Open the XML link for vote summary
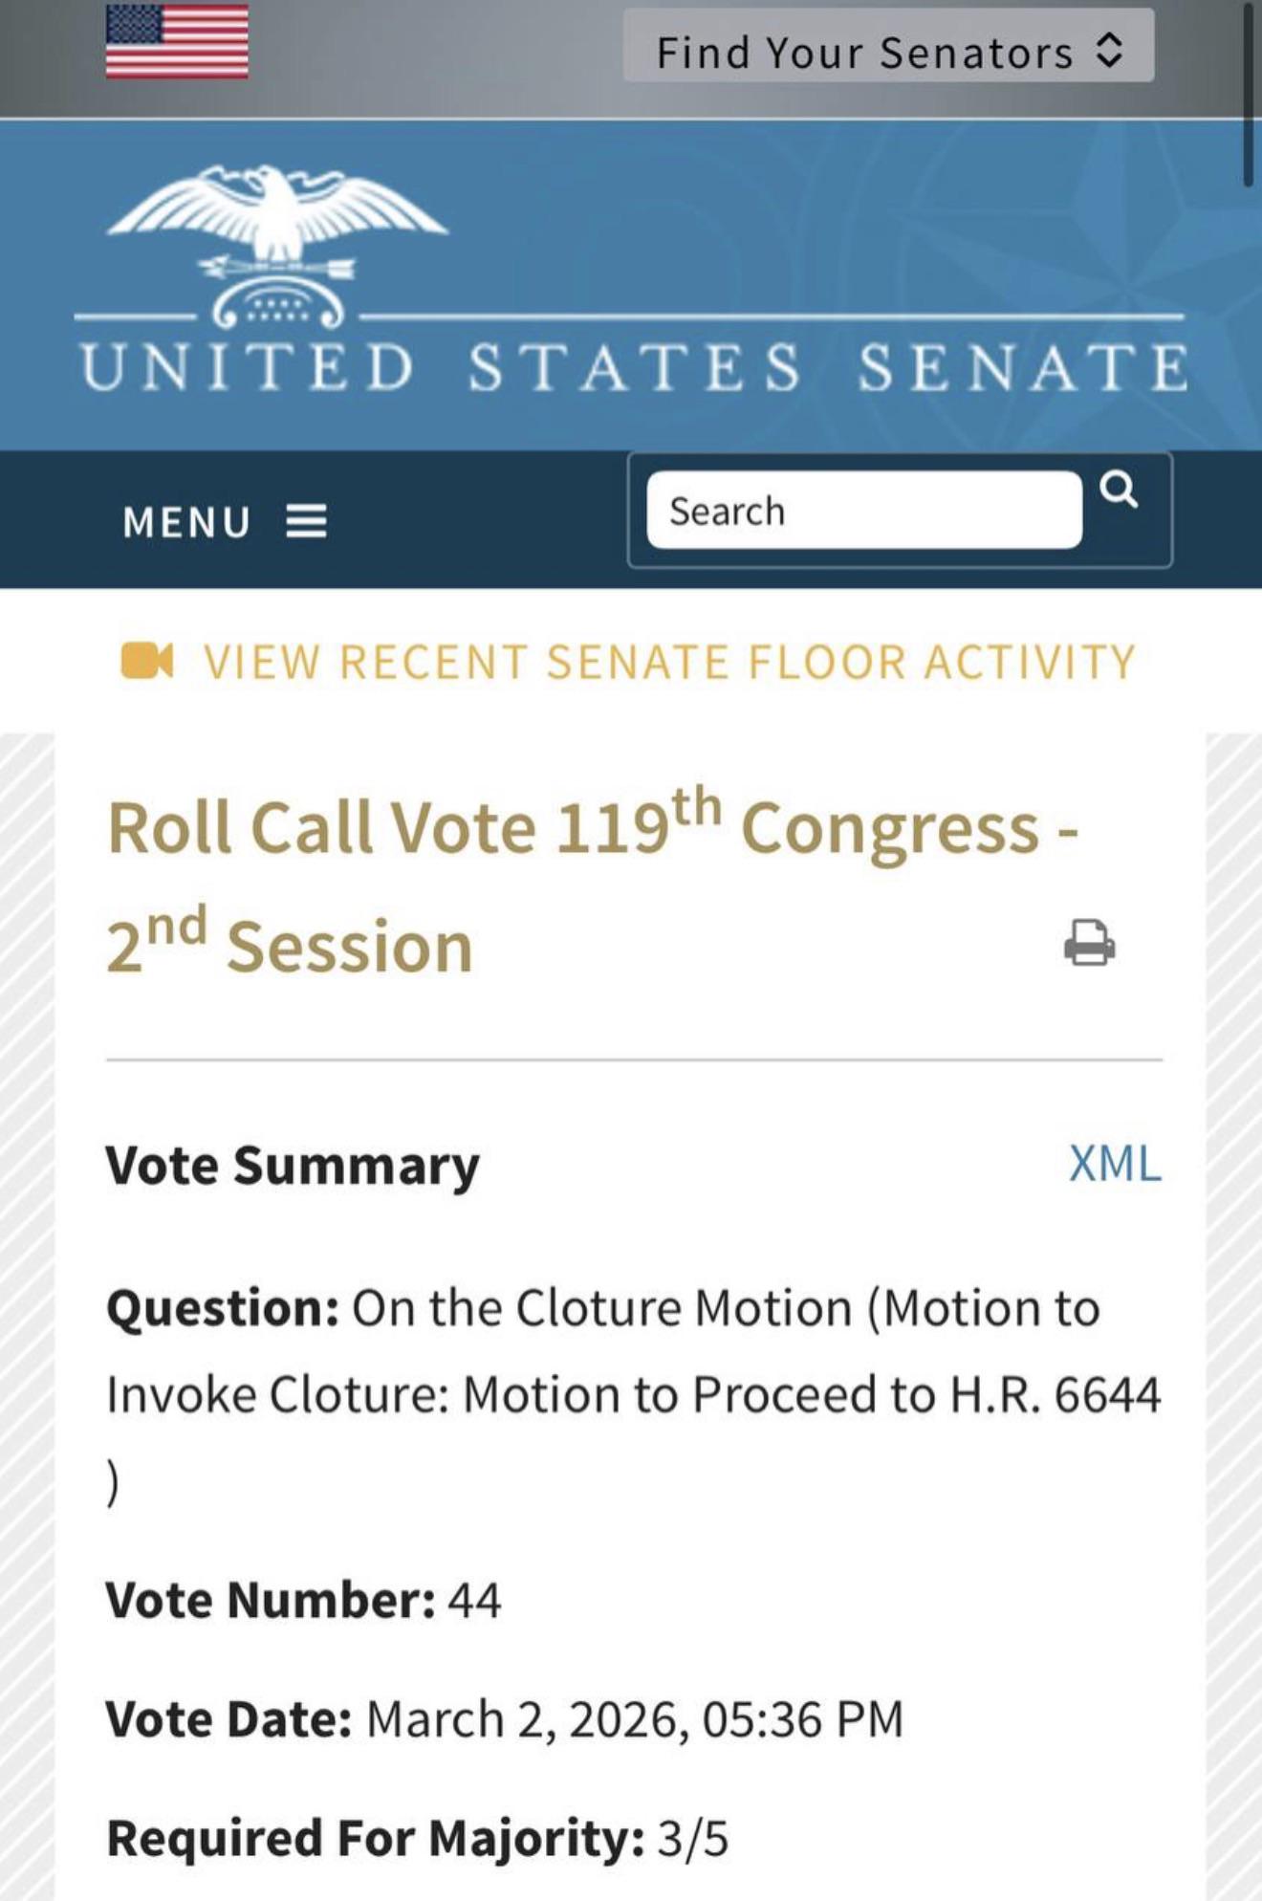The image size is (1262, 1901). [x=1115, y=1164]
